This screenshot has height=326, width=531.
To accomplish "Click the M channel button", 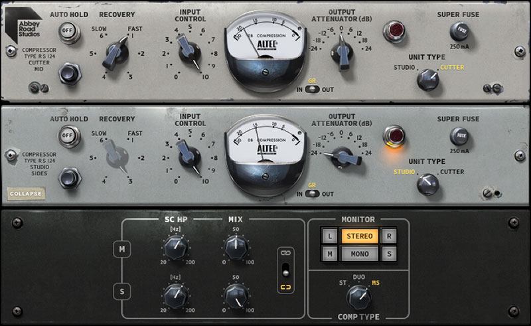I will coord(121,249).
